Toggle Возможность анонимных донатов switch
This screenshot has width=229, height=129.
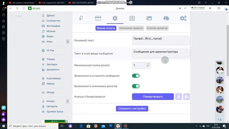tap(136, 86)
